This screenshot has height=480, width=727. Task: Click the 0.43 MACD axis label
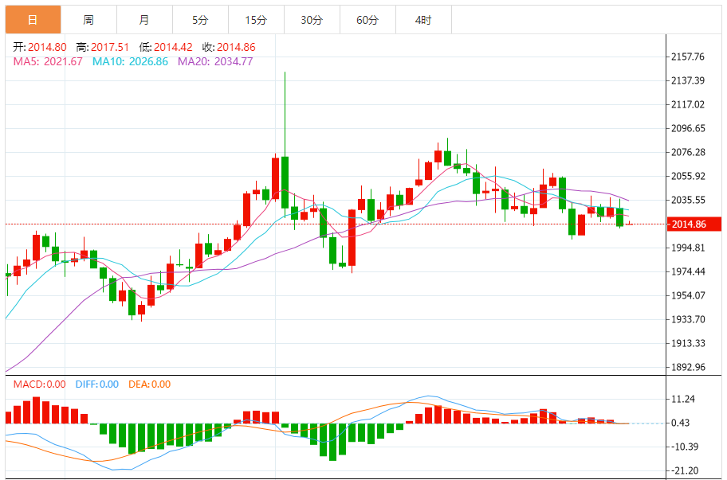pos(680,423)
